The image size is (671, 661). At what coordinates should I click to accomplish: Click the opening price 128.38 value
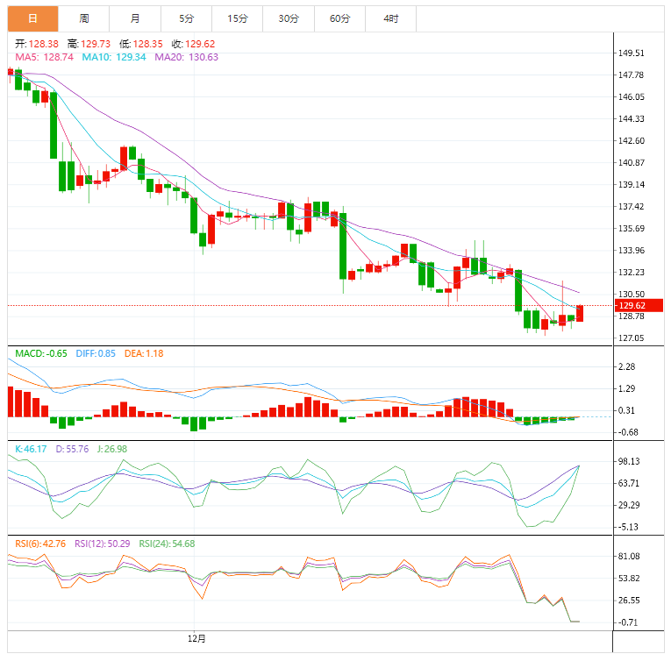click(43, 44)
